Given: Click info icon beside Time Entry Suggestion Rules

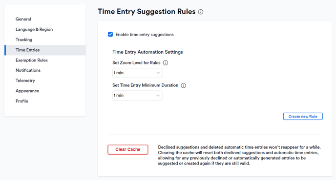Looking at the screenshot, I should (x=201, y=12).
